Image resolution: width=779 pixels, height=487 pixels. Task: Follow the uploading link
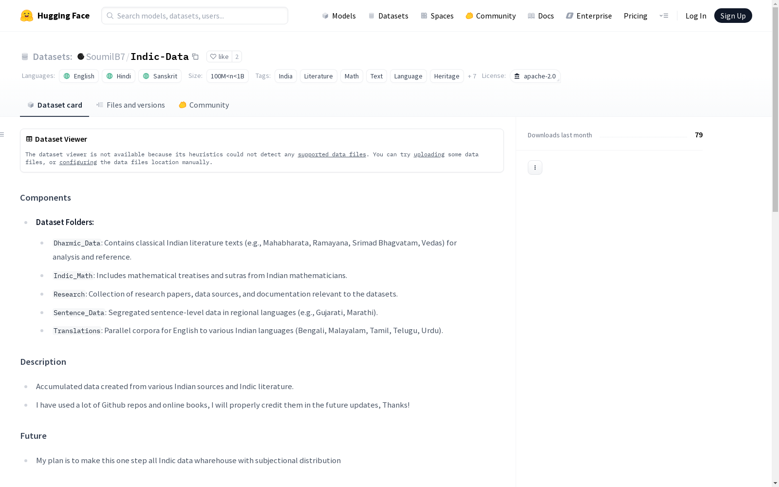pos(429,154)
